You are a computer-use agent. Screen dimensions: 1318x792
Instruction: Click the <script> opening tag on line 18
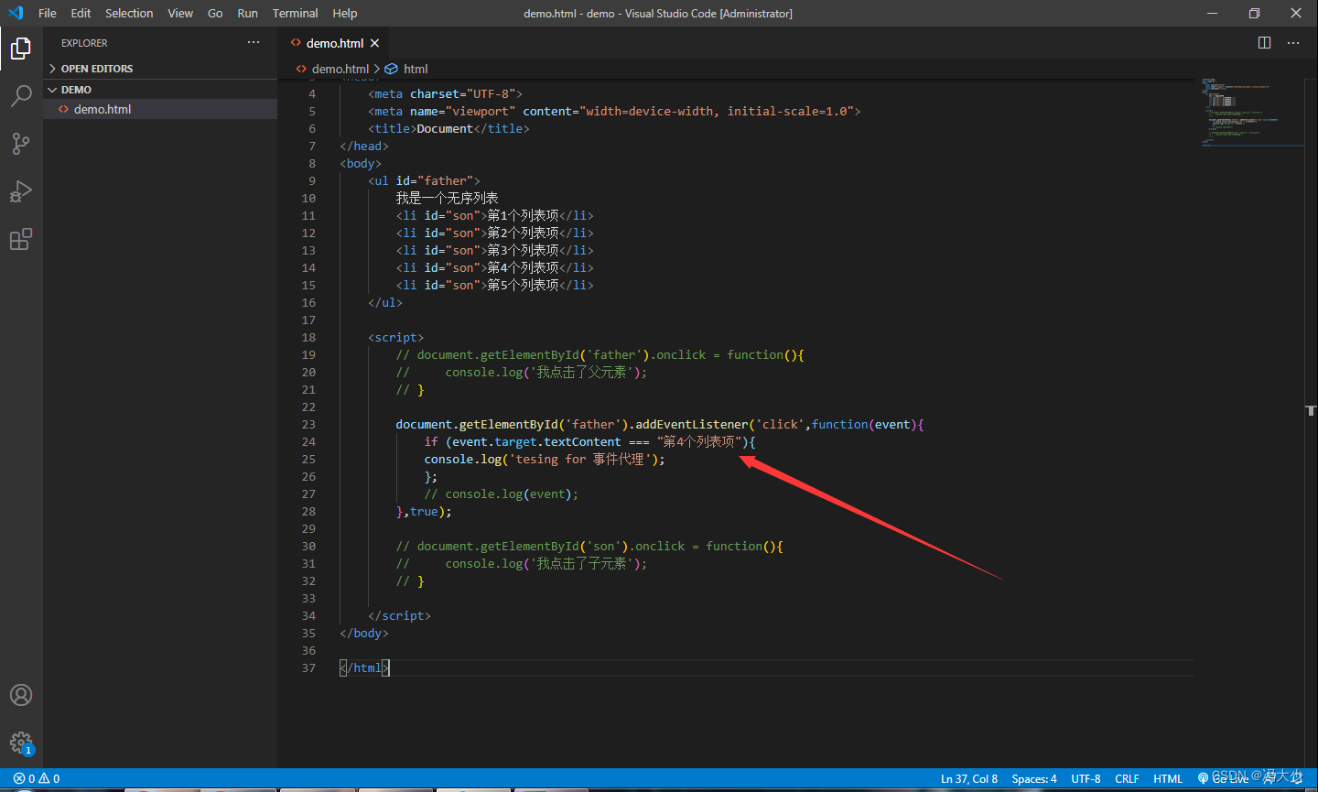coord(395,337)
